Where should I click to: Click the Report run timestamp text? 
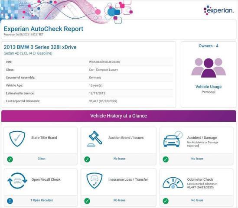(x=23, y=35)
